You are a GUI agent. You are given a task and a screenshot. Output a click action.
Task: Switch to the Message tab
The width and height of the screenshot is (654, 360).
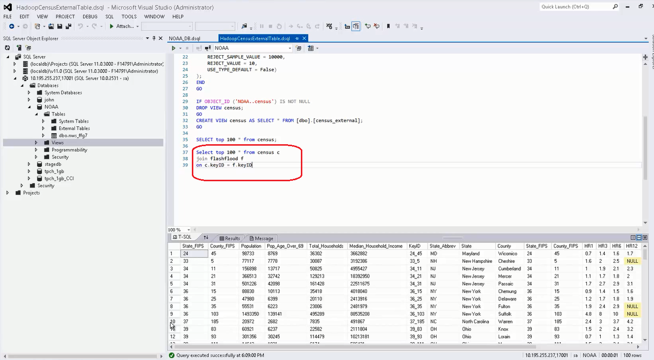click(x=261, y=238)
